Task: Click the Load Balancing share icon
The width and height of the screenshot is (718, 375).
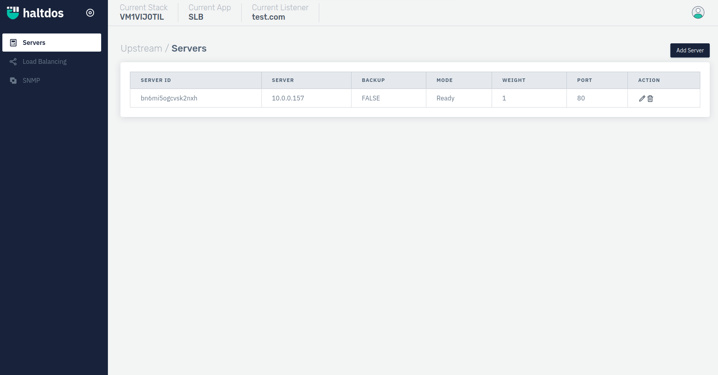Action: 13,61
